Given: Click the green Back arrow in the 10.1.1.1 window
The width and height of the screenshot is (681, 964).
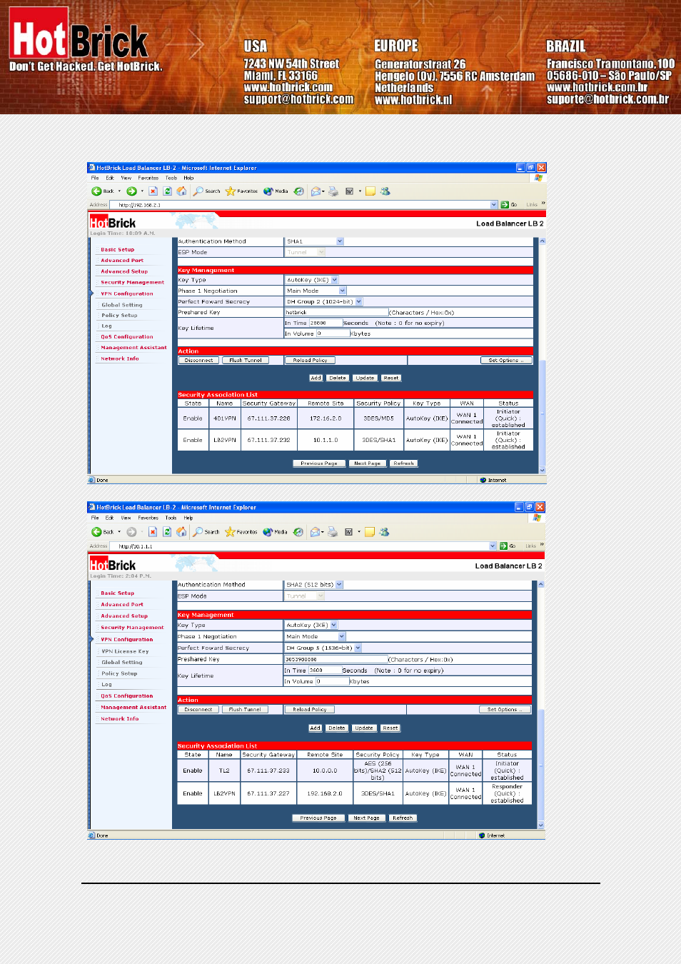Looking at the screenshot, I should pos(97,532).
